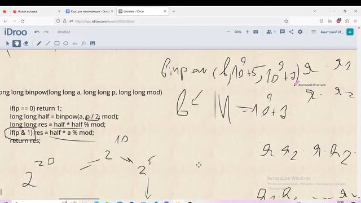
Task: Open the browser library icon
Action: tap(330, 21)
